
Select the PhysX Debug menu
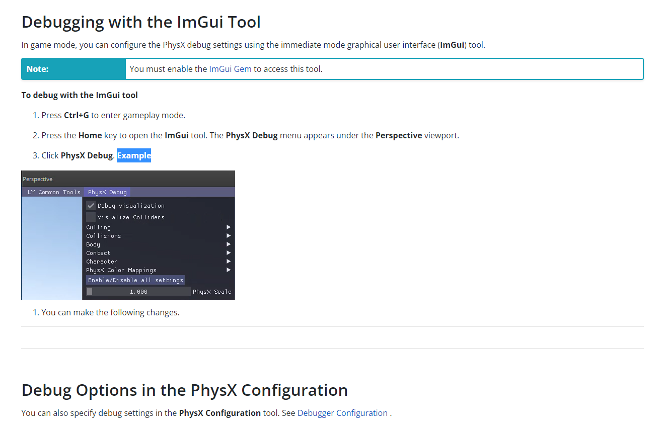(x=107, y=192)
